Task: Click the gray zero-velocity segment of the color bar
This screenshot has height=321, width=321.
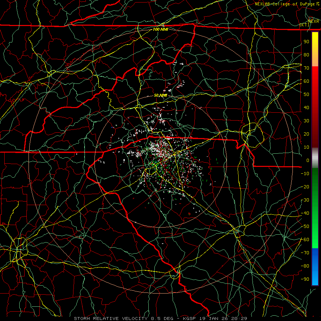Action: (315, 158)
